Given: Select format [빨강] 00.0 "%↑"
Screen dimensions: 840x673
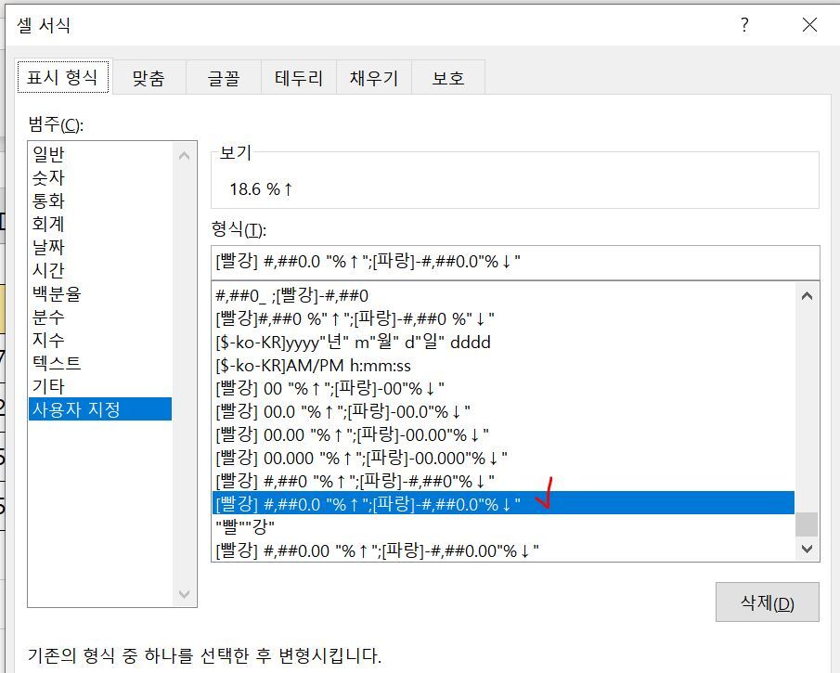Looking at the screenshot, I should point(503,411).
